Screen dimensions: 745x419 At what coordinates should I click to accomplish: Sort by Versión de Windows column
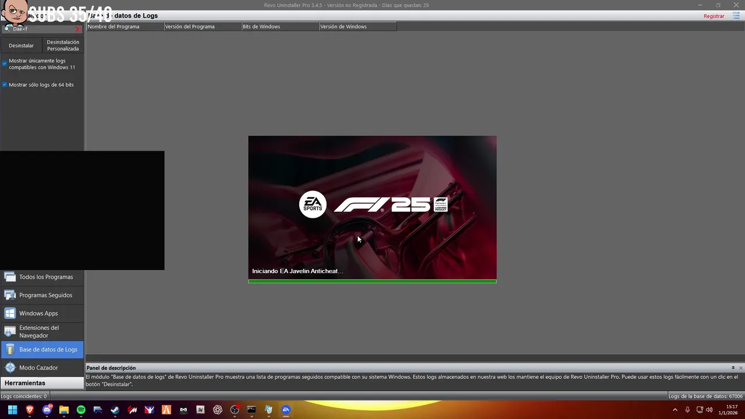[x=357, y=26]
